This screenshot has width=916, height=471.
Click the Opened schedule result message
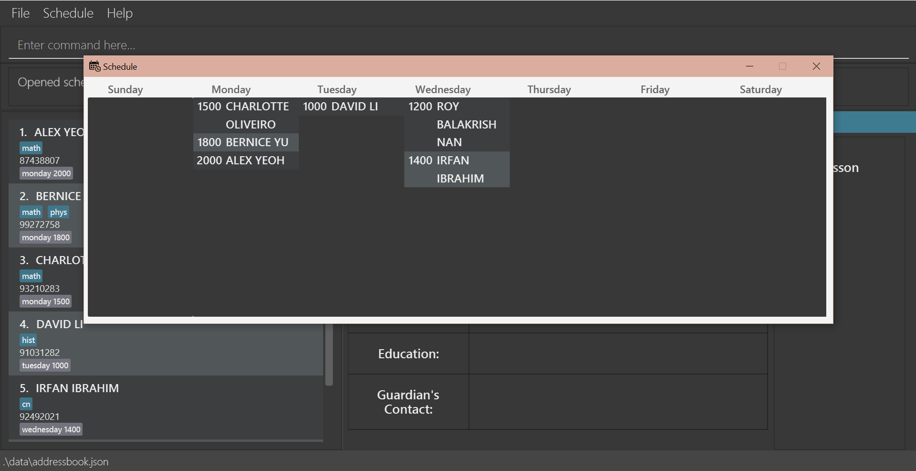(50, 82)
